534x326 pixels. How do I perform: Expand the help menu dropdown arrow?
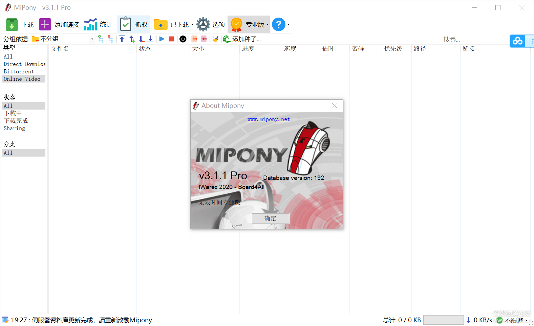(x=288, y=24)
